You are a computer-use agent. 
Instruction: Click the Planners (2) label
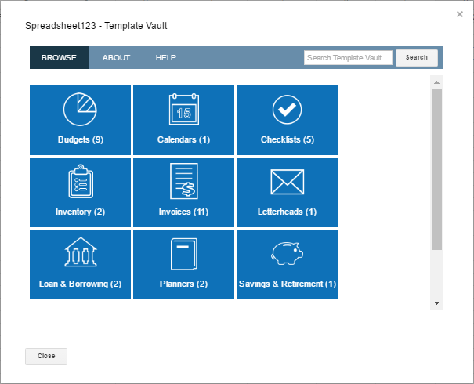(x=183, y=284)
